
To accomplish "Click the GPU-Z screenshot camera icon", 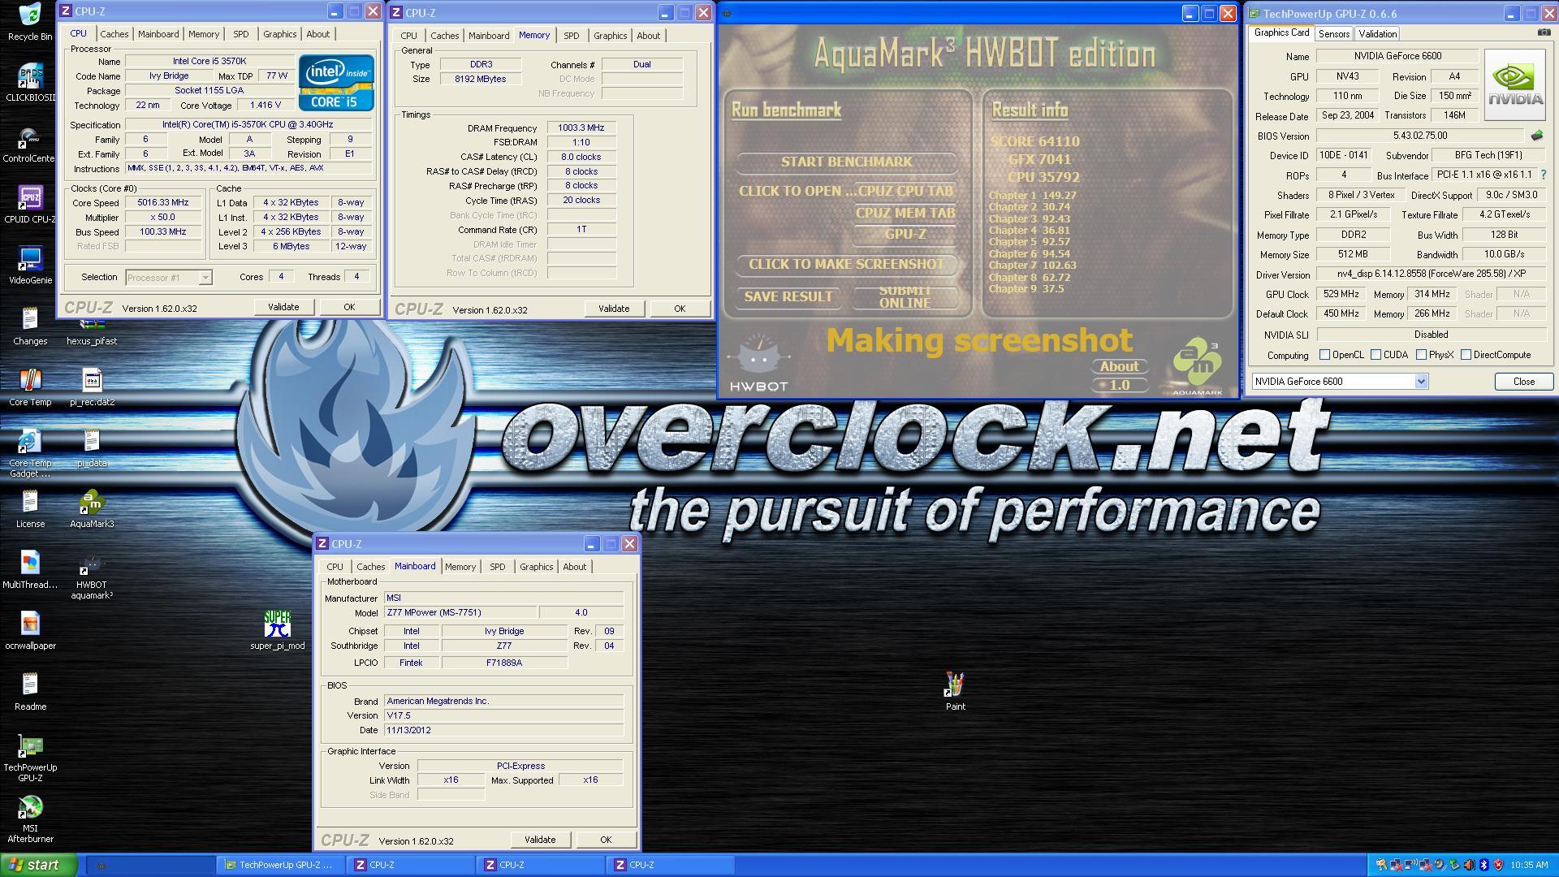I will pyautogui.click(x=1544, y=32).
